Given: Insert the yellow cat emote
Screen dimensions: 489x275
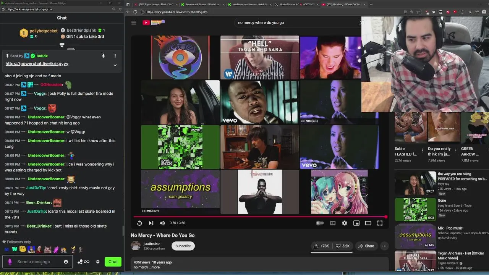Looking at the screenshot, I should click(23, 250).
